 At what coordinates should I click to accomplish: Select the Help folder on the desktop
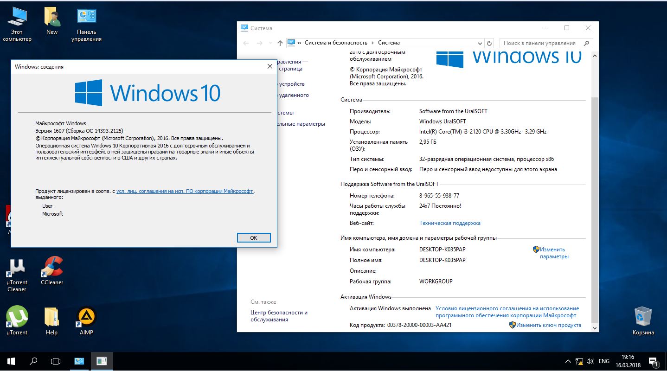[x=51, y=320]
